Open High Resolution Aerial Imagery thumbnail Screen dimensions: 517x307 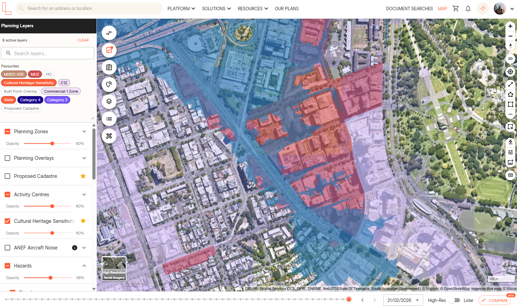click(114, 268)
